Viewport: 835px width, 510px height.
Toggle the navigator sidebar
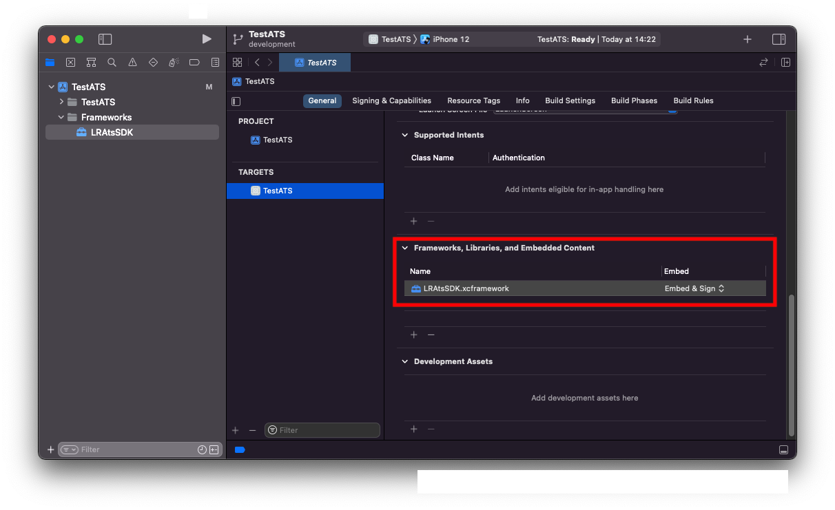[105, 39]
